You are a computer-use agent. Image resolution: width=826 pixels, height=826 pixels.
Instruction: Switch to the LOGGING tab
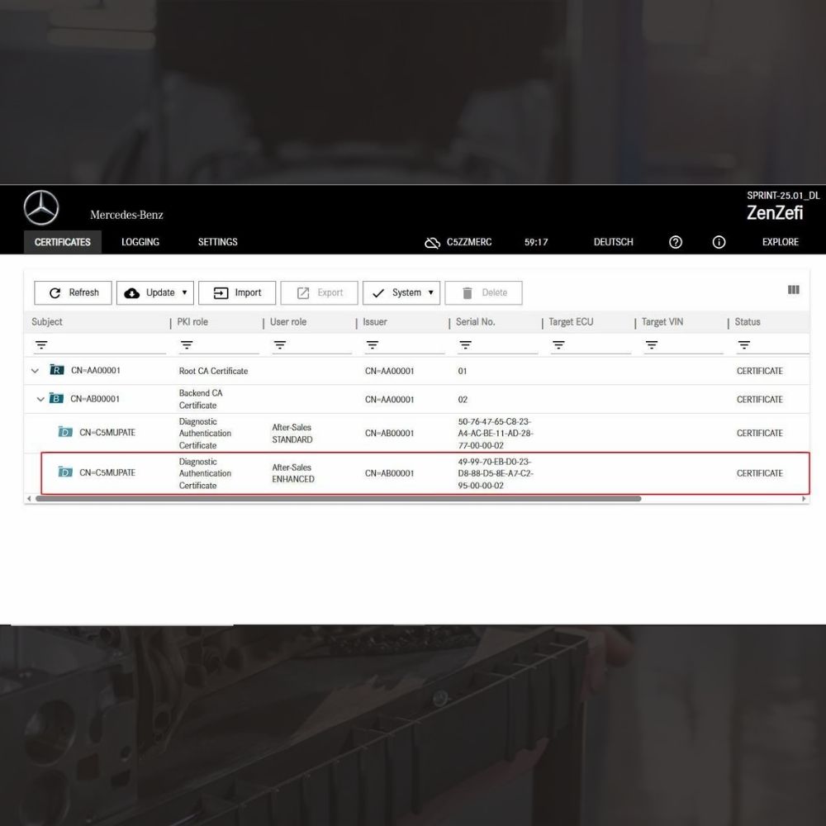point(140,242)
